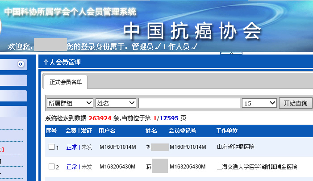Click the 用户名 column header
The width and height of the screenshot is (313, 181).
click(x=107, y=130)
